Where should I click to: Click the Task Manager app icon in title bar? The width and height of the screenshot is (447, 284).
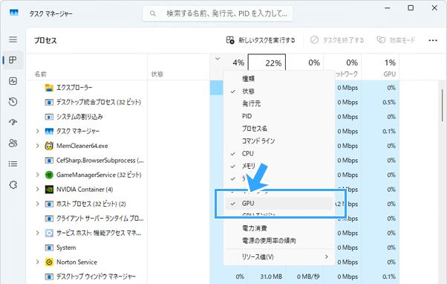pyautogui.click(x=13, y=13)
